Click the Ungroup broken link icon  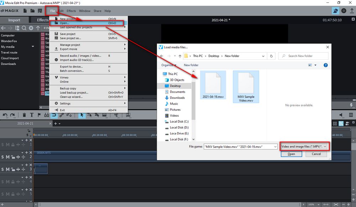pos(69,115)
